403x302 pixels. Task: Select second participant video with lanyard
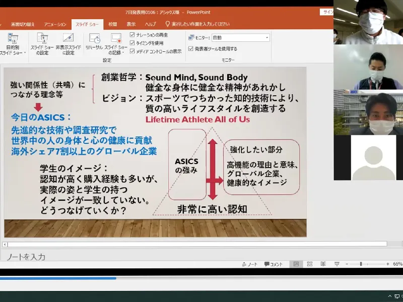point(368,67)
